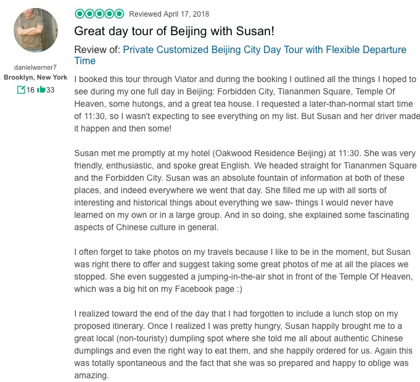Open reviewer's circular profile photo
Image resolution: width=420 pixels, height=382 pixels.
point(35,31)
